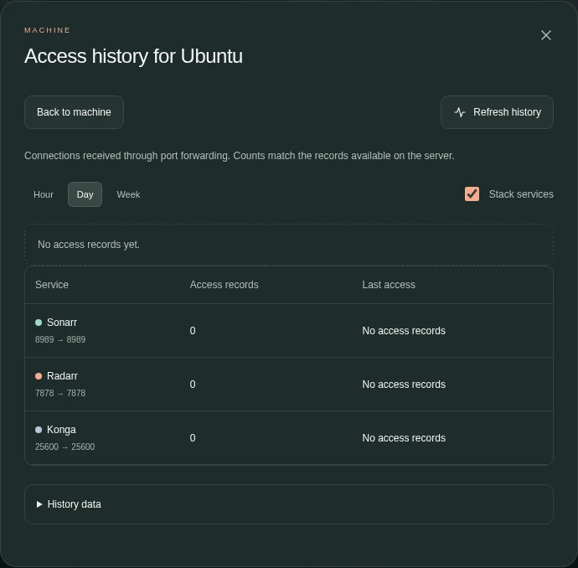Click the Stack services label

coord(521,194)
